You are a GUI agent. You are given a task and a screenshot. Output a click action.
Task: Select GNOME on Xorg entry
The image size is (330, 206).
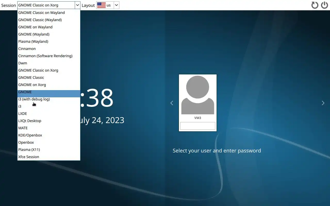(x=49, y=85)
